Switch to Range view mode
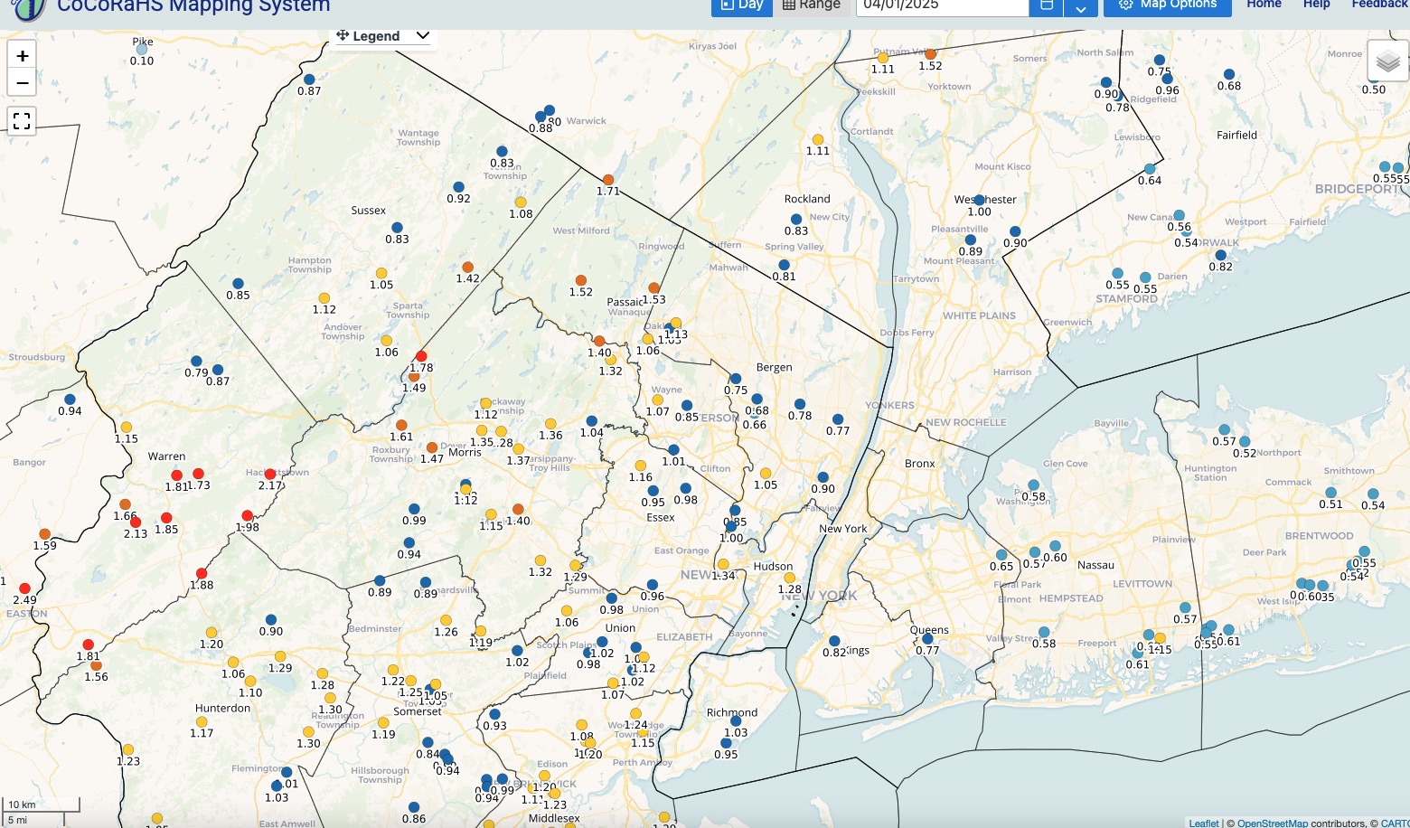The height and width of the screenshot is (828, 1410). [x=811, y=5]
